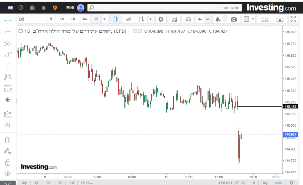
Task: Open the pitchfork drawing tools
Action: click(8, 43)
